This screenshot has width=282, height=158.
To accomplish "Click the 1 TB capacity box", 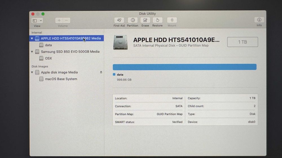I will click(x=243, y=42).
